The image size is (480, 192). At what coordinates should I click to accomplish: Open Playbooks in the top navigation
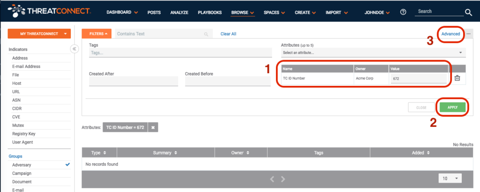tap(210, 13)
